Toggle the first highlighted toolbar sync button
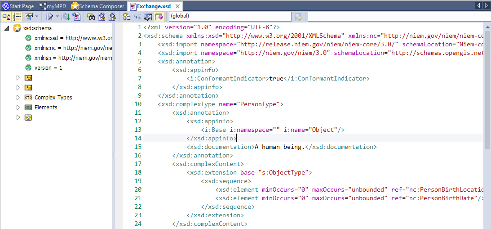The image size is (491, 229). point(6,17)
